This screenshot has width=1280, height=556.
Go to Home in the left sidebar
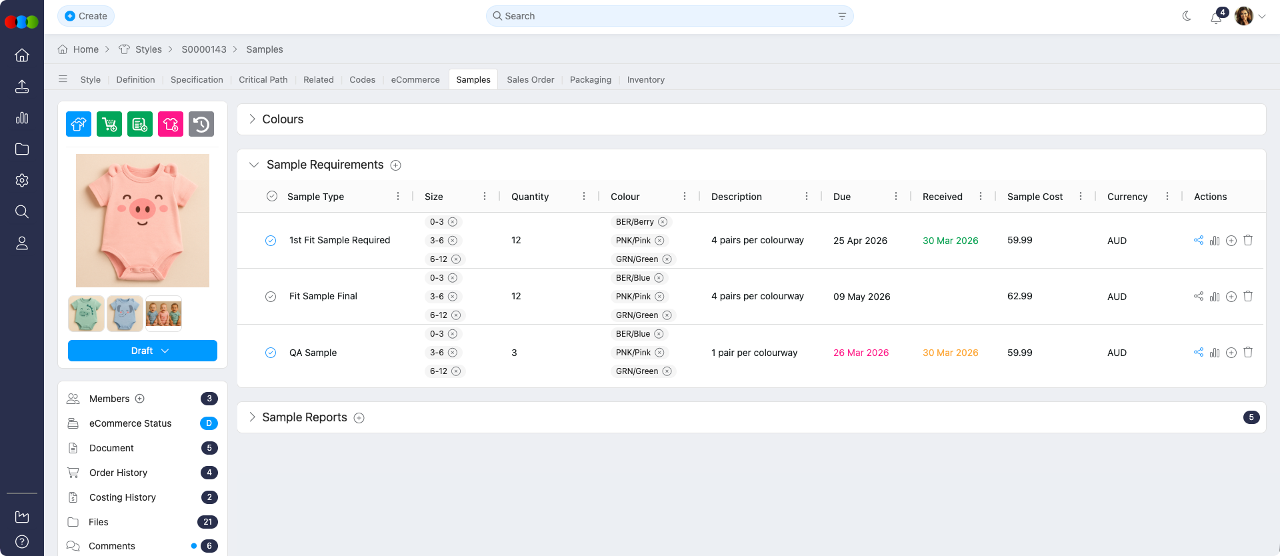tap(22, 55)
